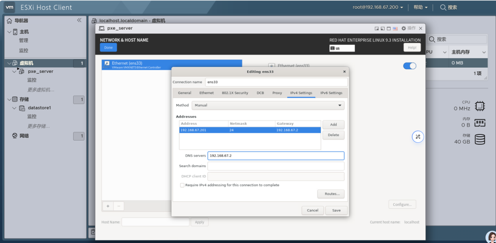This screenshot has width=496, height=243.
Task: Click the 存储 disk icon on the right
Action: click(x=480, y=139)
